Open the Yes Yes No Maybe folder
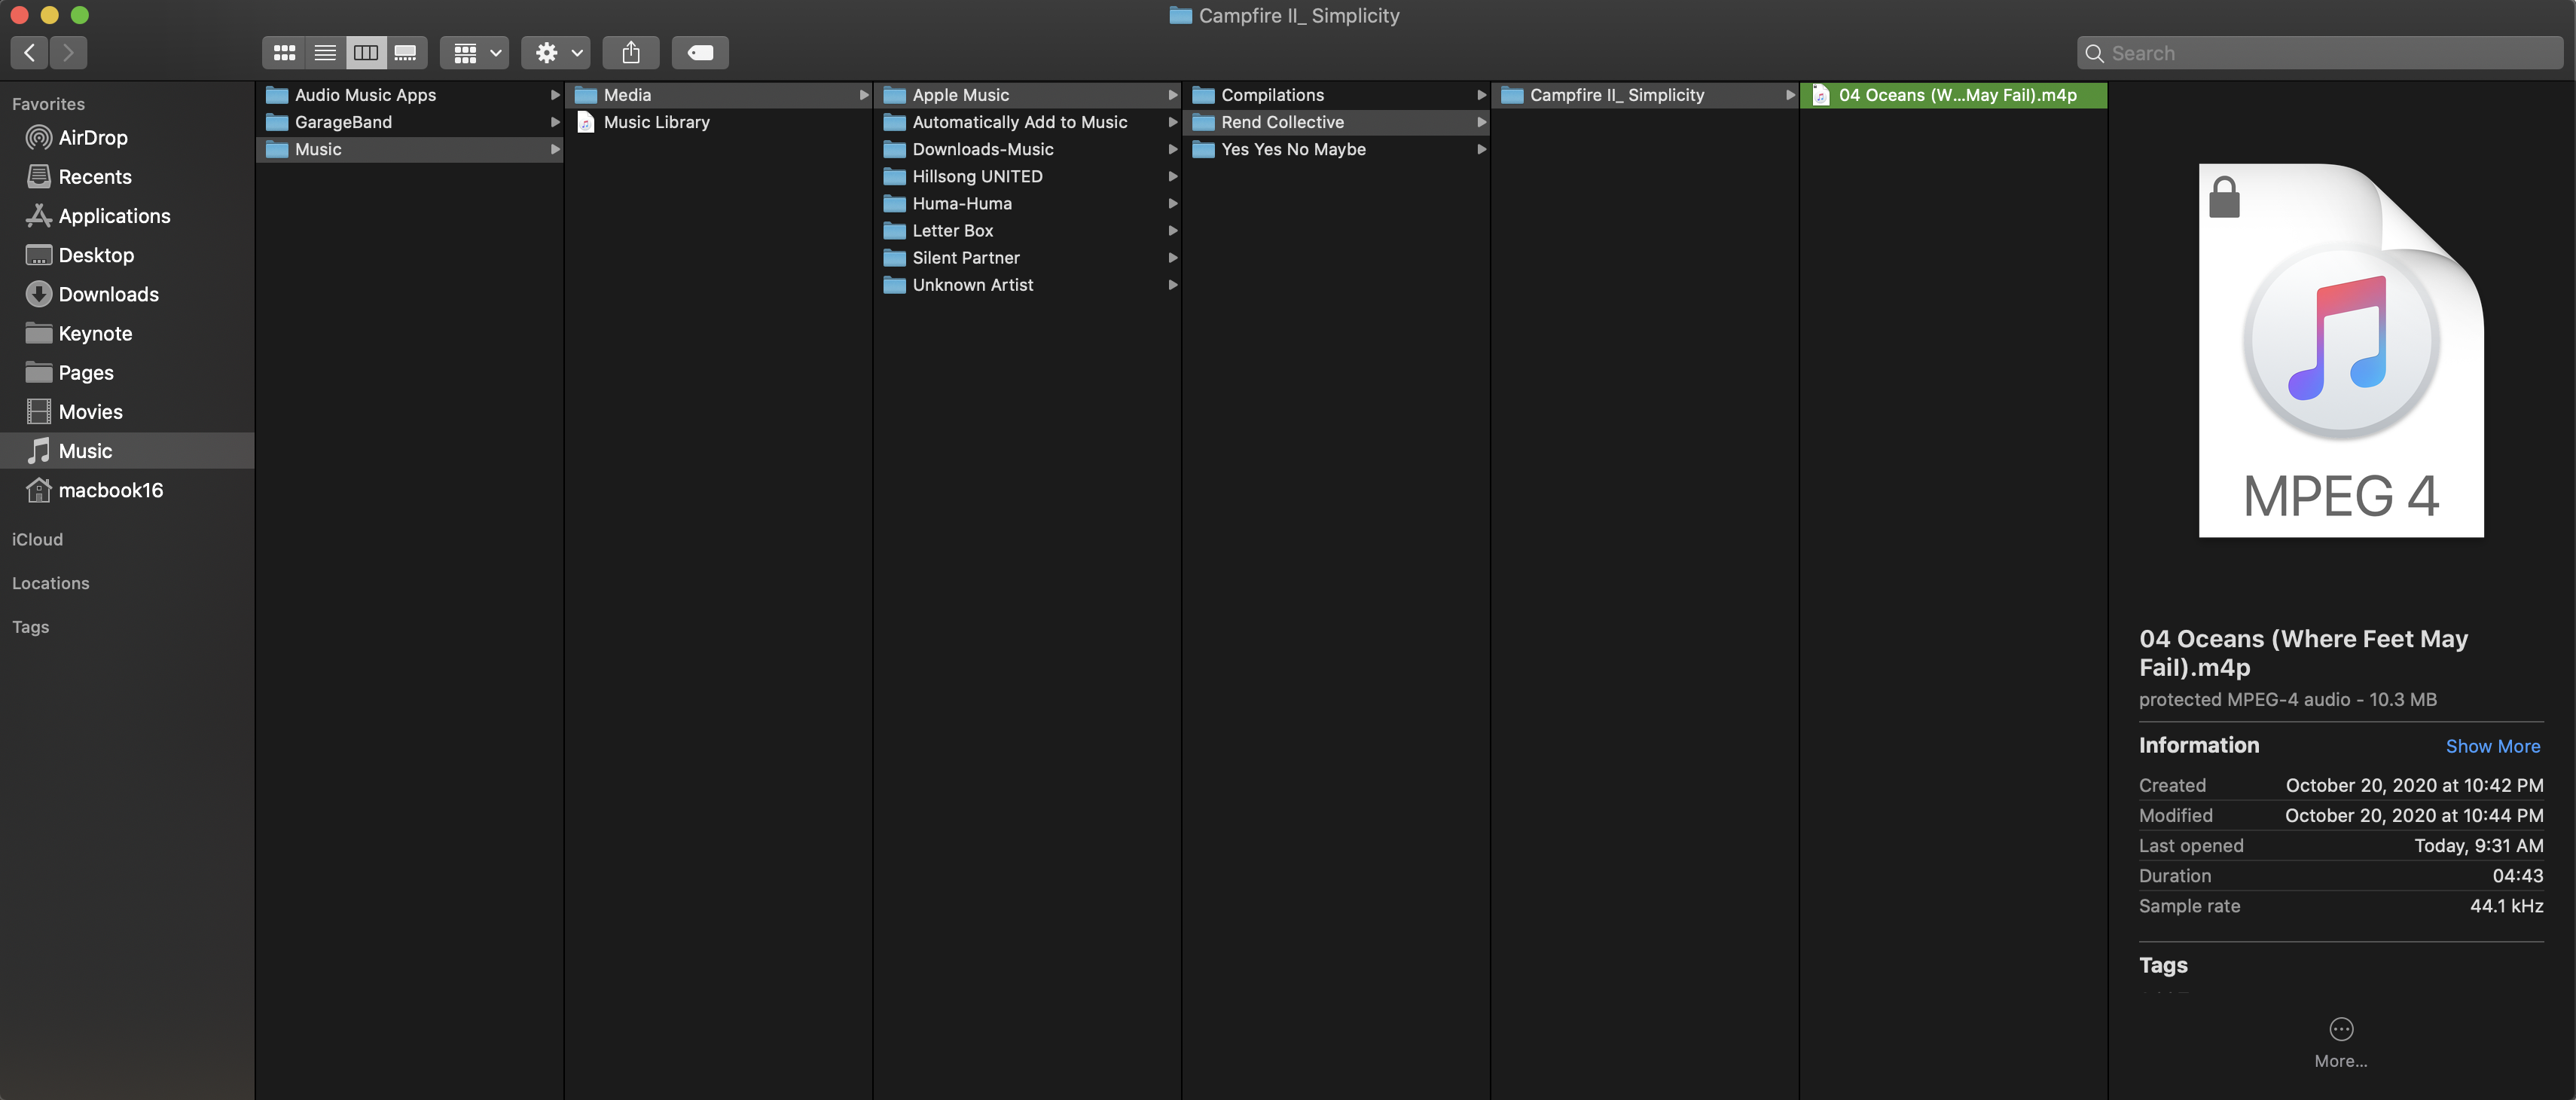 click(1293, 150)
